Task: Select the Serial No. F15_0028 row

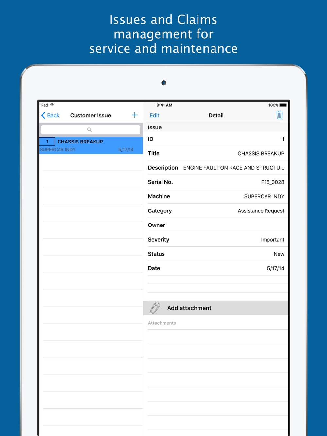Action: tap(216, 182)
